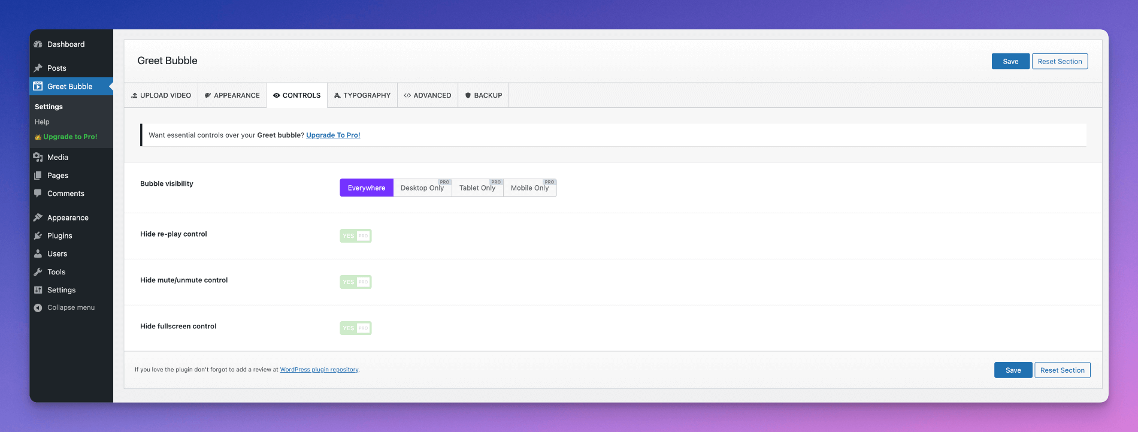Viewport: 1138px width, 432px height.
Task: Click the top Reset Section button
Action: (1060, 61)
